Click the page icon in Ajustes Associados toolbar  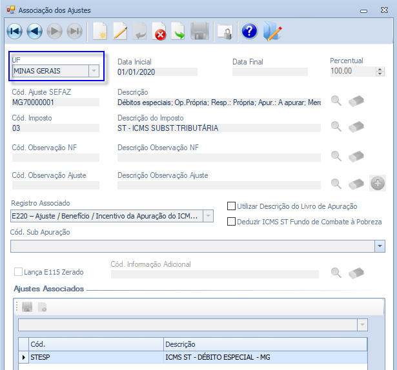pyautogui.click(x=43, y=307)
